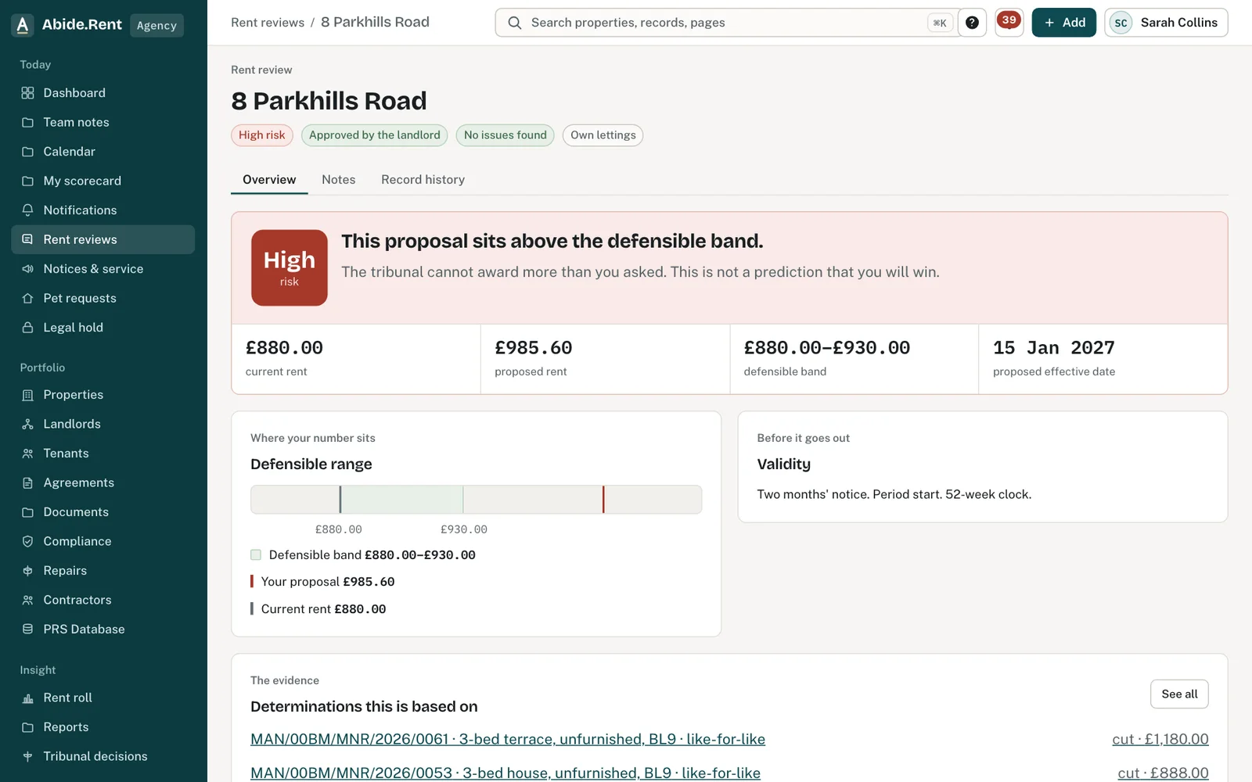
Task: Click the Agency badge
Action: pyautogui.click(x=156, y=25)
